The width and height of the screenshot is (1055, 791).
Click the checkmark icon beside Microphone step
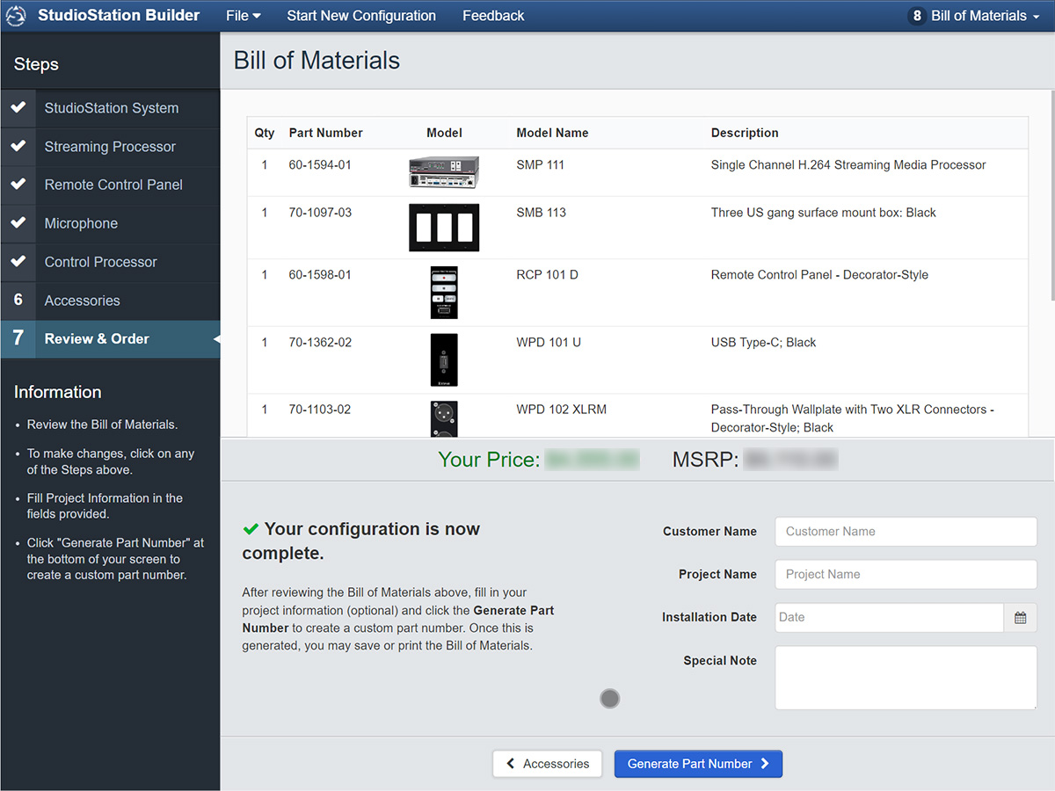click(18, 223)
